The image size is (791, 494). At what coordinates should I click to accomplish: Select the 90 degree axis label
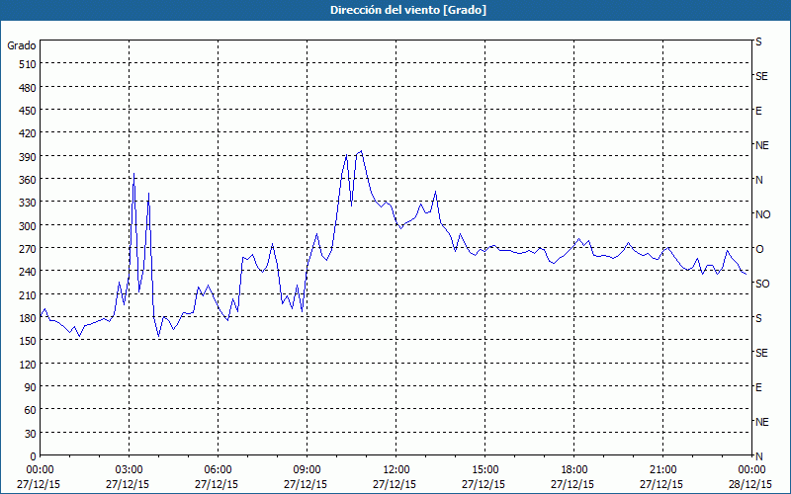tap(31, 387)
